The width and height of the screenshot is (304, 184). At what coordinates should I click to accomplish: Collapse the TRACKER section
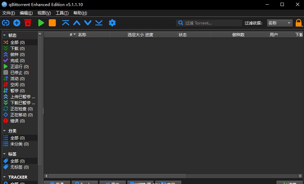click(4, 177)
